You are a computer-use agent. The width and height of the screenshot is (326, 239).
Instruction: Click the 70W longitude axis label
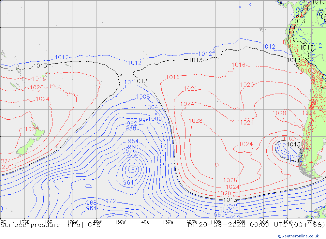311,222
